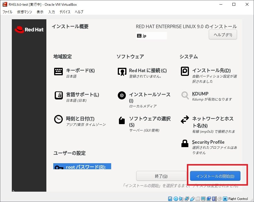Open インストールソース(I) disc settings

pyautogui.click(x=144, y=100)
